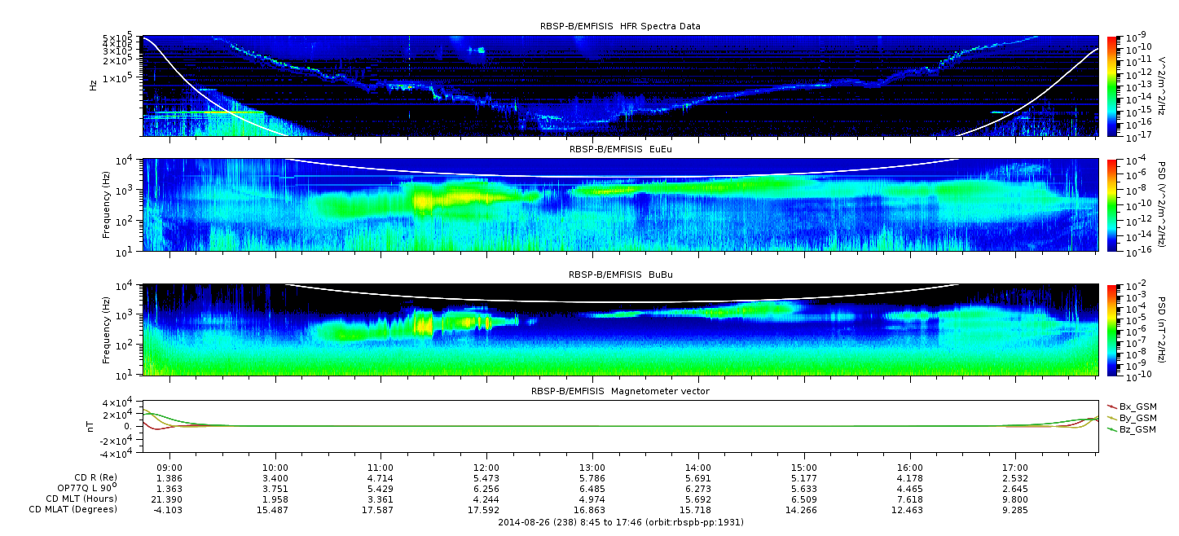Click the HFR Spectra Data plot title
Screen dimensions: 1179x536
coord(620,26)
